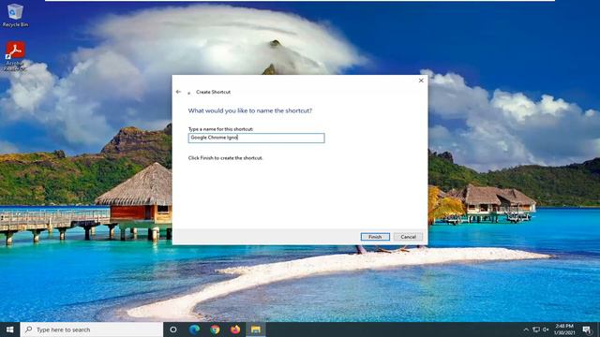Launch Firefox from the taskbar
Image resolution: width=600 pixels, height=337 pixels.
(x=235, y=330)
